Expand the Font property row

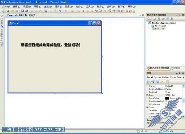coord(147,95)
